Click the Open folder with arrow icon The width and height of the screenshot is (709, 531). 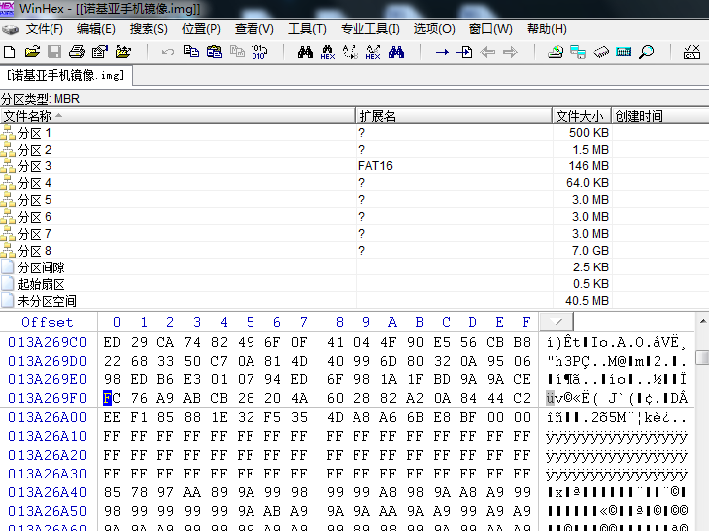(123, 53)
